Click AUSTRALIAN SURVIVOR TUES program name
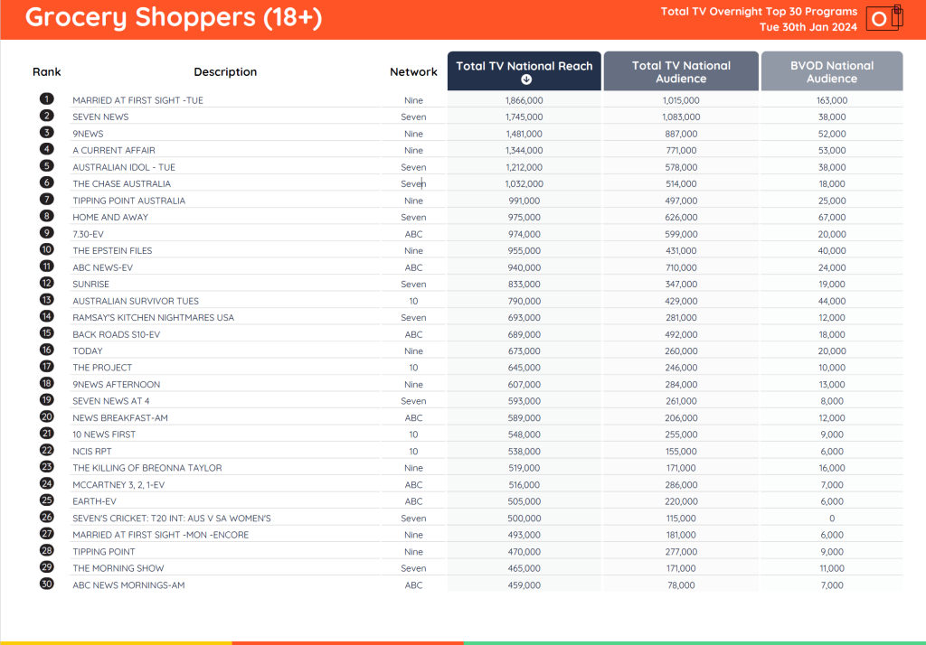This screenshot has width=926, height=645. click(136, 301)
